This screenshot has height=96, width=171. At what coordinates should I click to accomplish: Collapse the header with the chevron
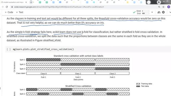(170, 12)
